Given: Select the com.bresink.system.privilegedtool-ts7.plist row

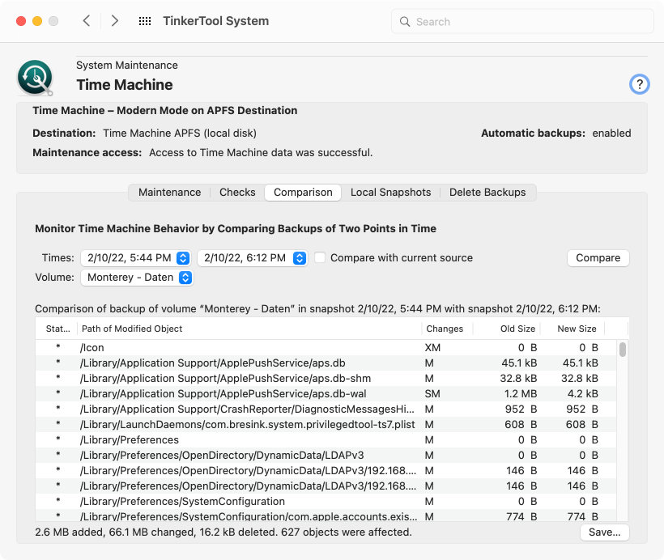Looking at the screenshot, I should point(326,424).
